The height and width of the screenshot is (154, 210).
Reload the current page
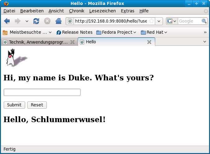(36, 21)
